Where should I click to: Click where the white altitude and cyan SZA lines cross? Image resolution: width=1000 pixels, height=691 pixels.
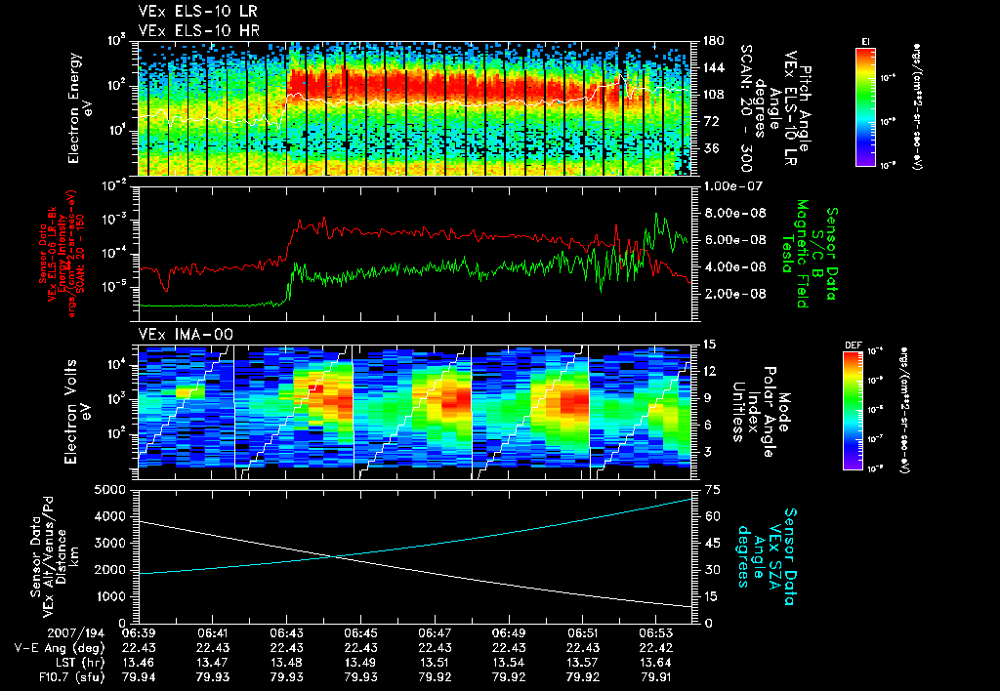pyautogui.click(x=335, y=557)
